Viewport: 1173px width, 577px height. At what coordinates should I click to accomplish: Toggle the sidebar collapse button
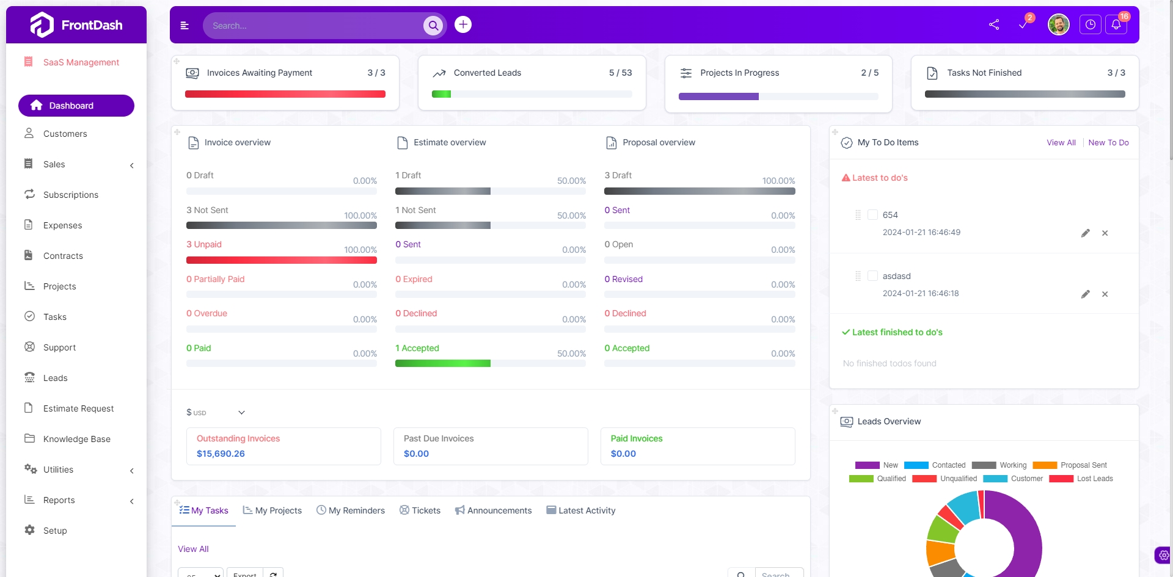[x=185, y=26]
